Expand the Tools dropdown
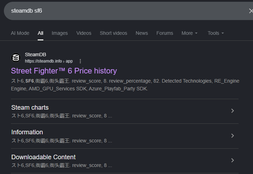Screen dimensions: 253x174 click(x=216, y=33)
